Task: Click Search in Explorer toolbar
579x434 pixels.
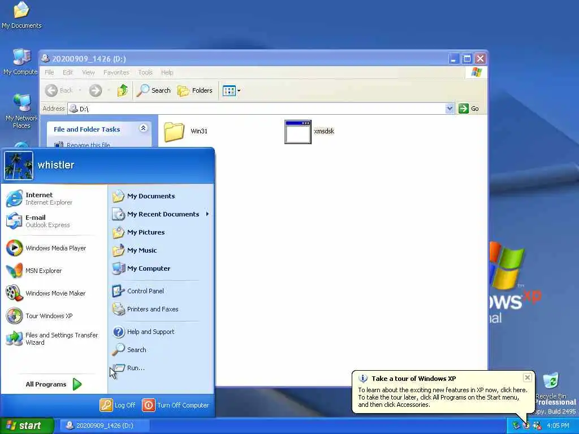Action: (154, 90)
